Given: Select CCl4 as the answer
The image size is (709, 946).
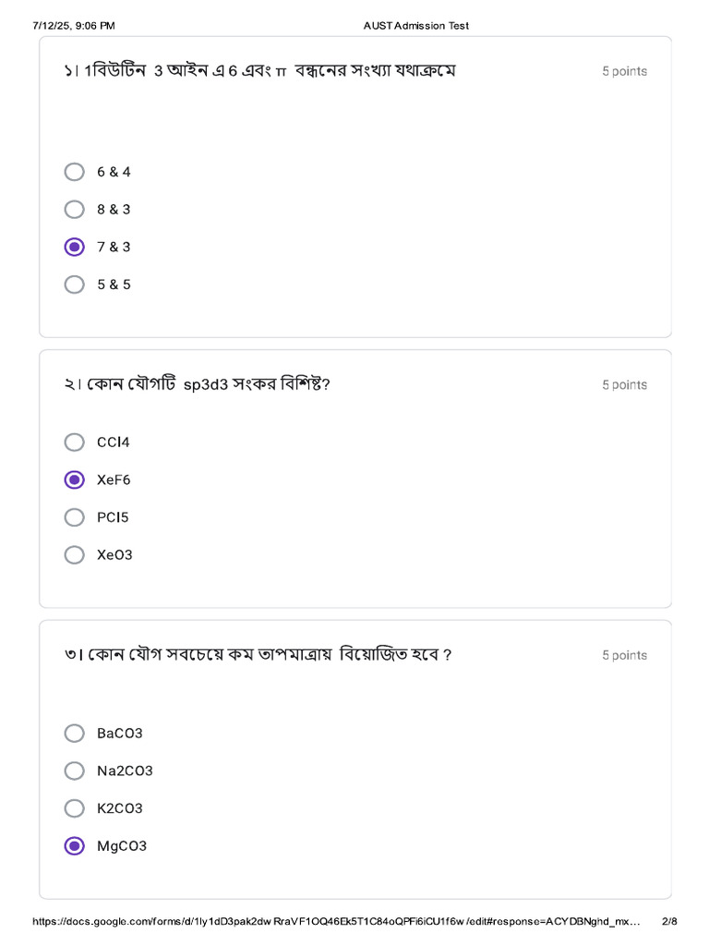Looking at the screenshot, I should (75, 443).
